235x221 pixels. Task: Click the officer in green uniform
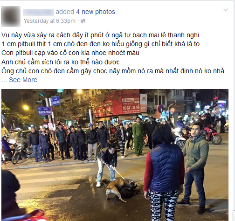[138, 136]
